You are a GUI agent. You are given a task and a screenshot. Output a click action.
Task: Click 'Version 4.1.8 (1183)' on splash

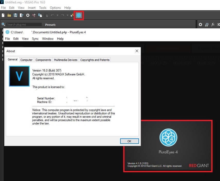coord(138,163)
